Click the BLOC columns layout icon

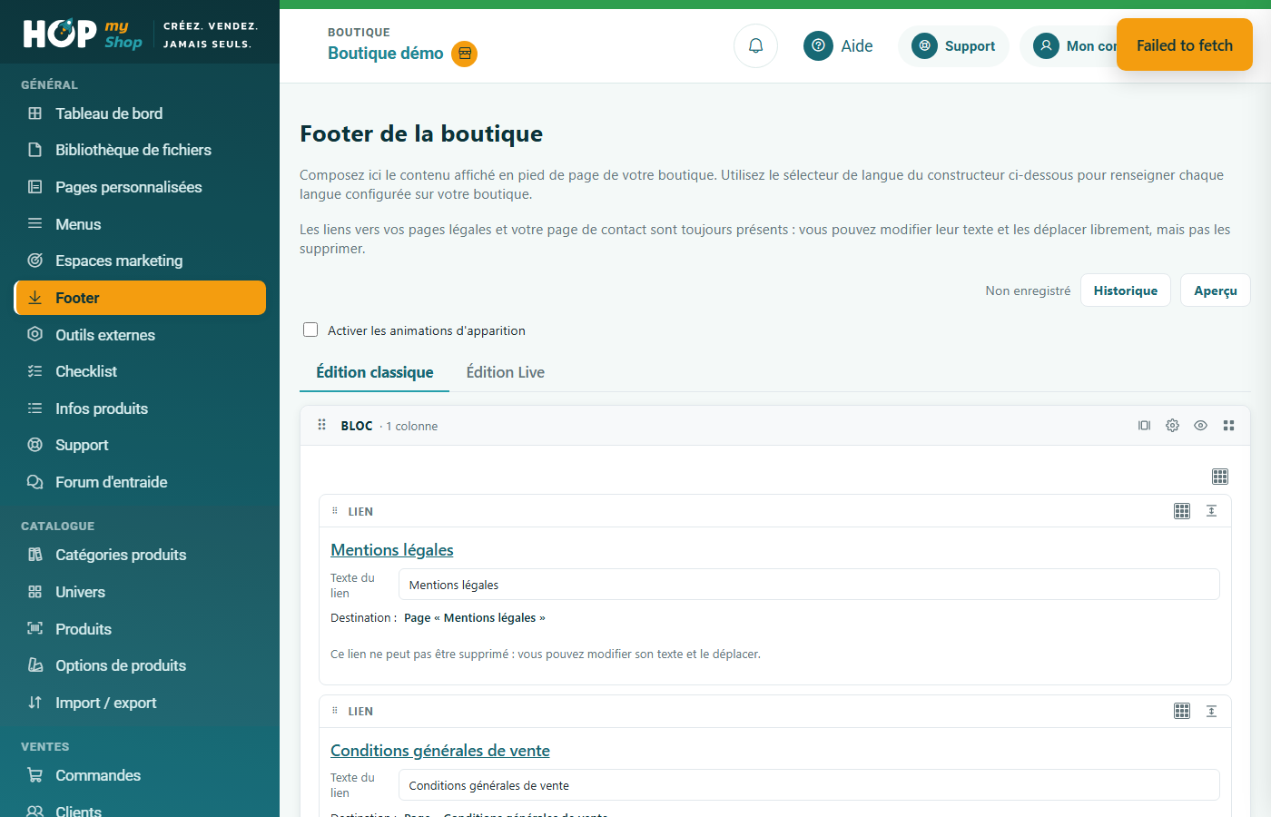pyautogui.click(x=1144, y=425)
